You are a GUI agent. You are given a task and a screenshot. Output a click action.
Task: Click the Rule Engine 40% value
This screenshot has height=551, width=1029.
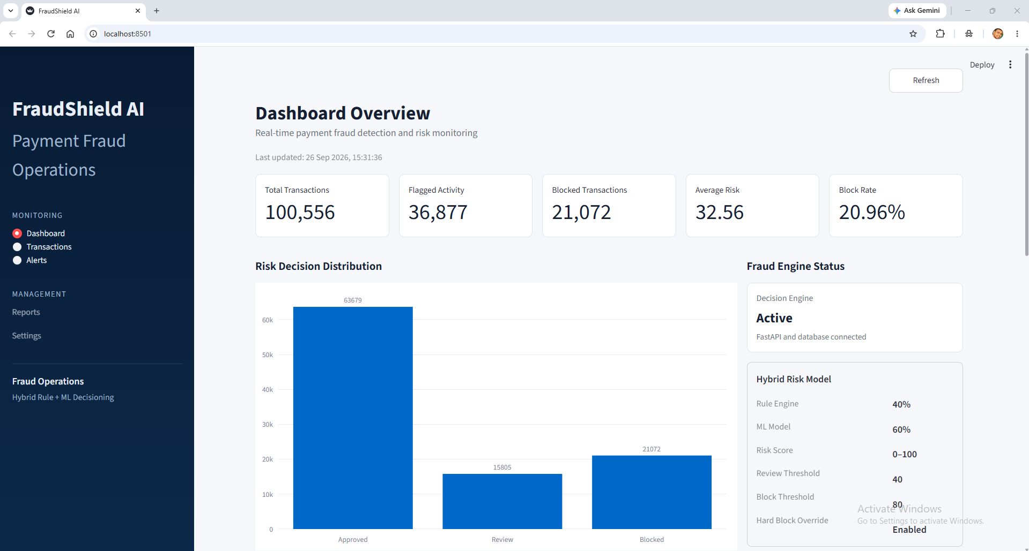coord(901,404)
